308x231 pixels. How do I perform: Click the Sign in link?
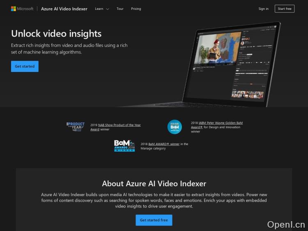[x=263, y=9]
